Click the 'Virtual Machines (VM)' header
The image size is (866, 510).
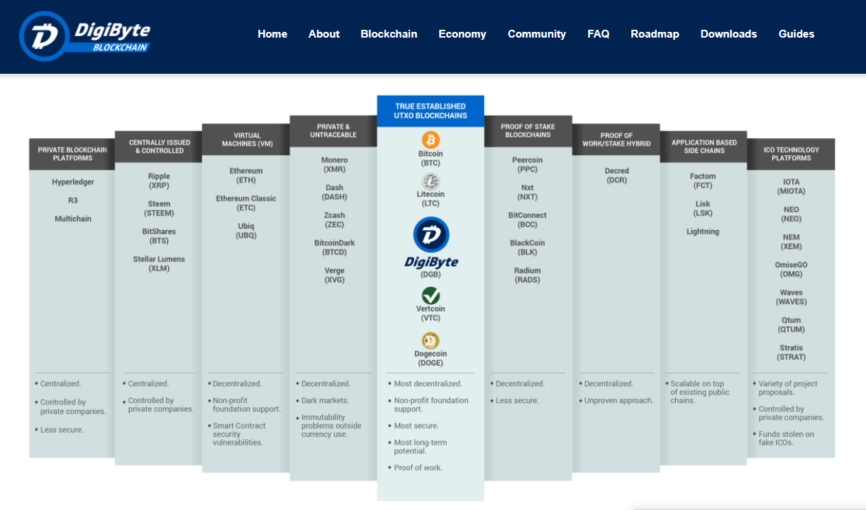tap(246, 139)
